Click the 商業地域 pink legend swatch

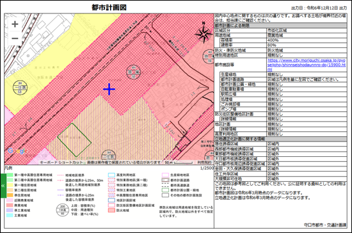pyautogui.click(x=10, y=205)
